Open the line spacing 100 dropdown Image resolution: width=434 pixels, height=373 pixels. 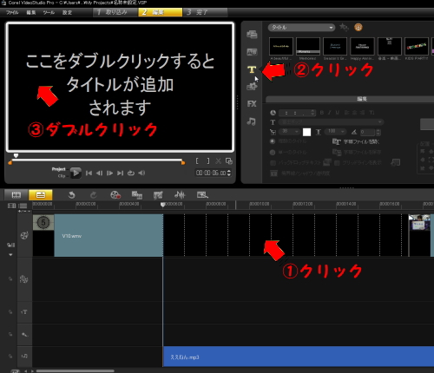point(335,132)
